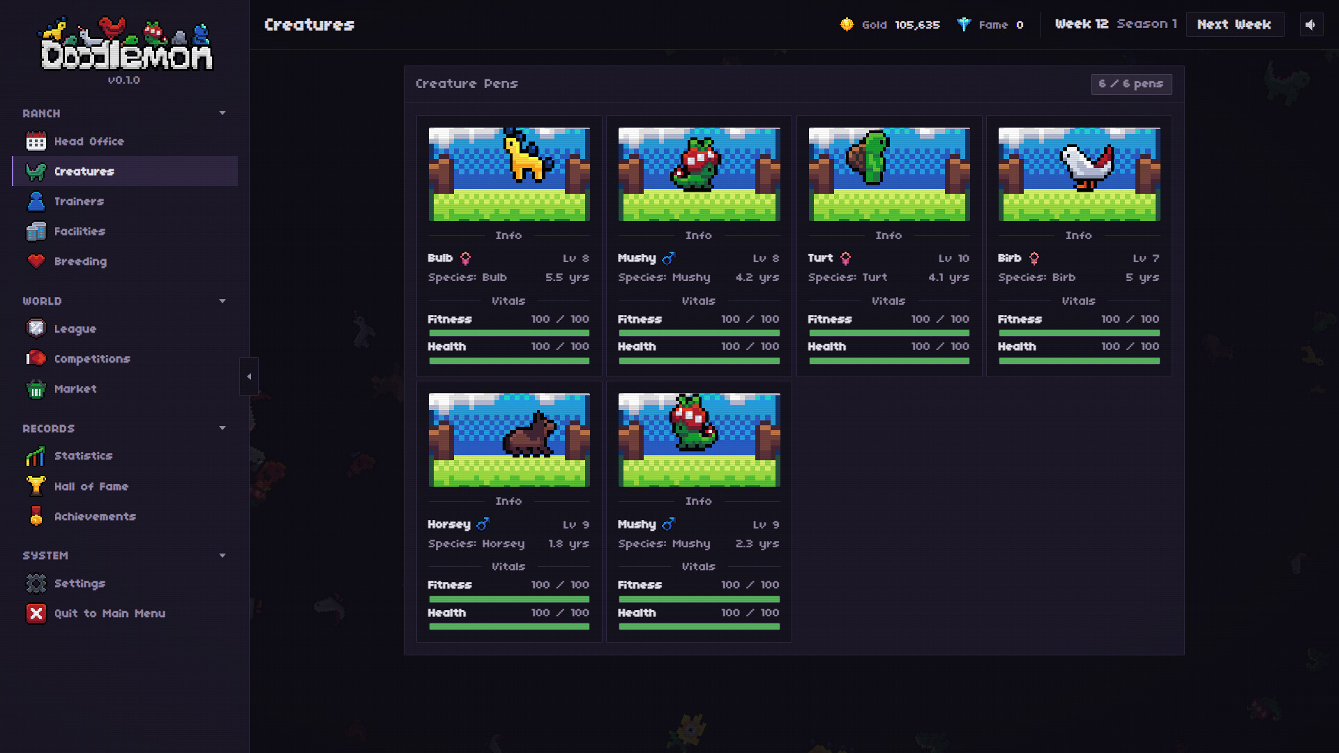Click the 6 / 6 pens badge
This screenshot has height=753, width=1339.
(x=1131, y=84)
